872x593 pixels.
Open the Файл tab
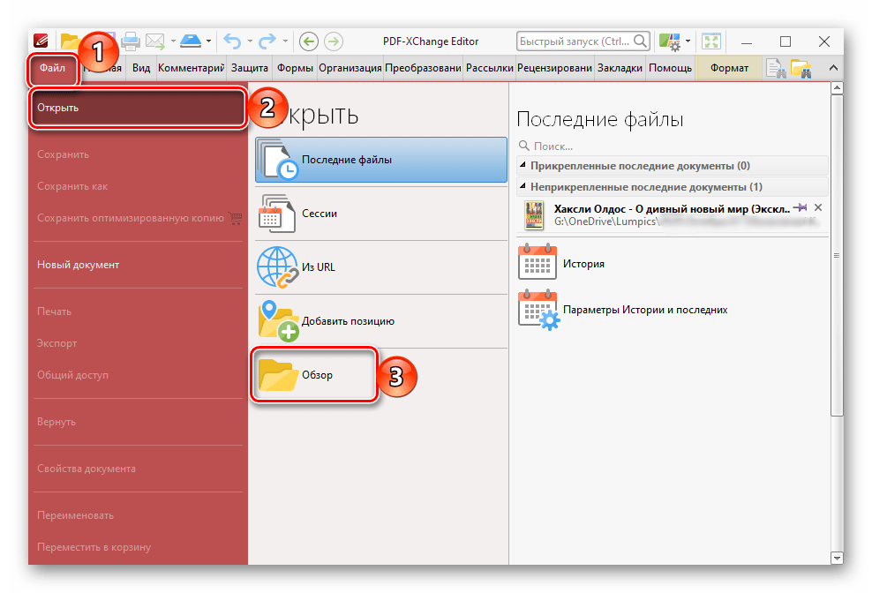[52, 68]
